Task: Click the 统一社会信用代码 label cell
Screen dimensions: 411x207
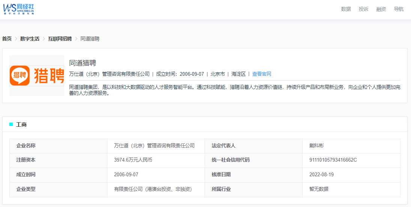Action: click(253, 160)
